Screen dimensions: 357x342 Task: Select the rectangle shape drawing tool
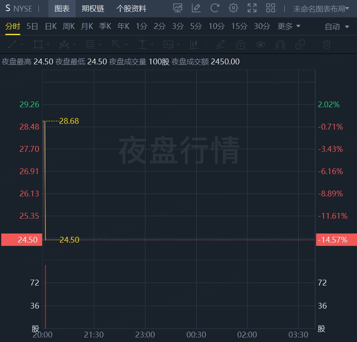[38, 44]
